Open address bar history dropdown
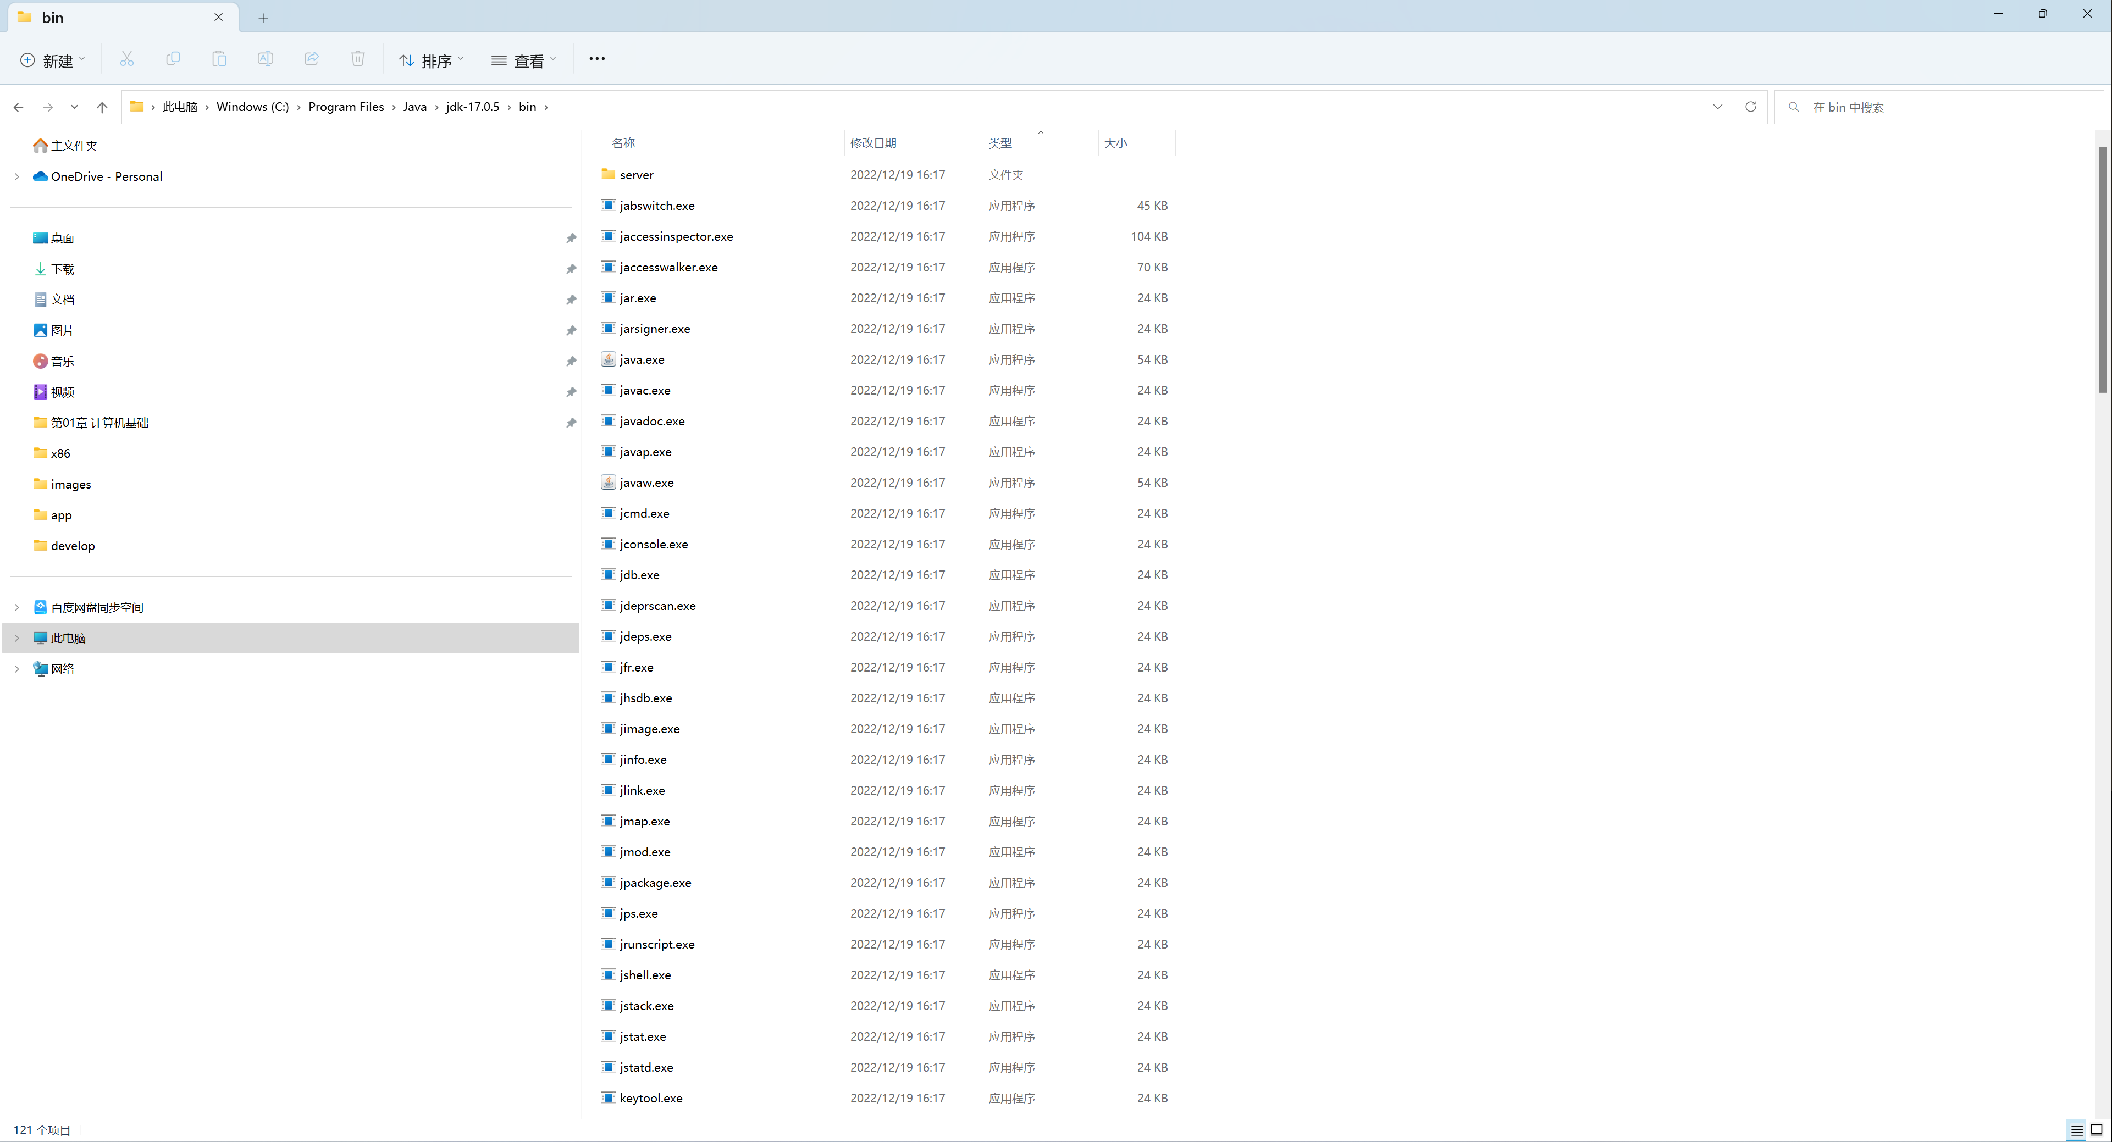Screen dimensions: 2112x1142 [1718, 107]
